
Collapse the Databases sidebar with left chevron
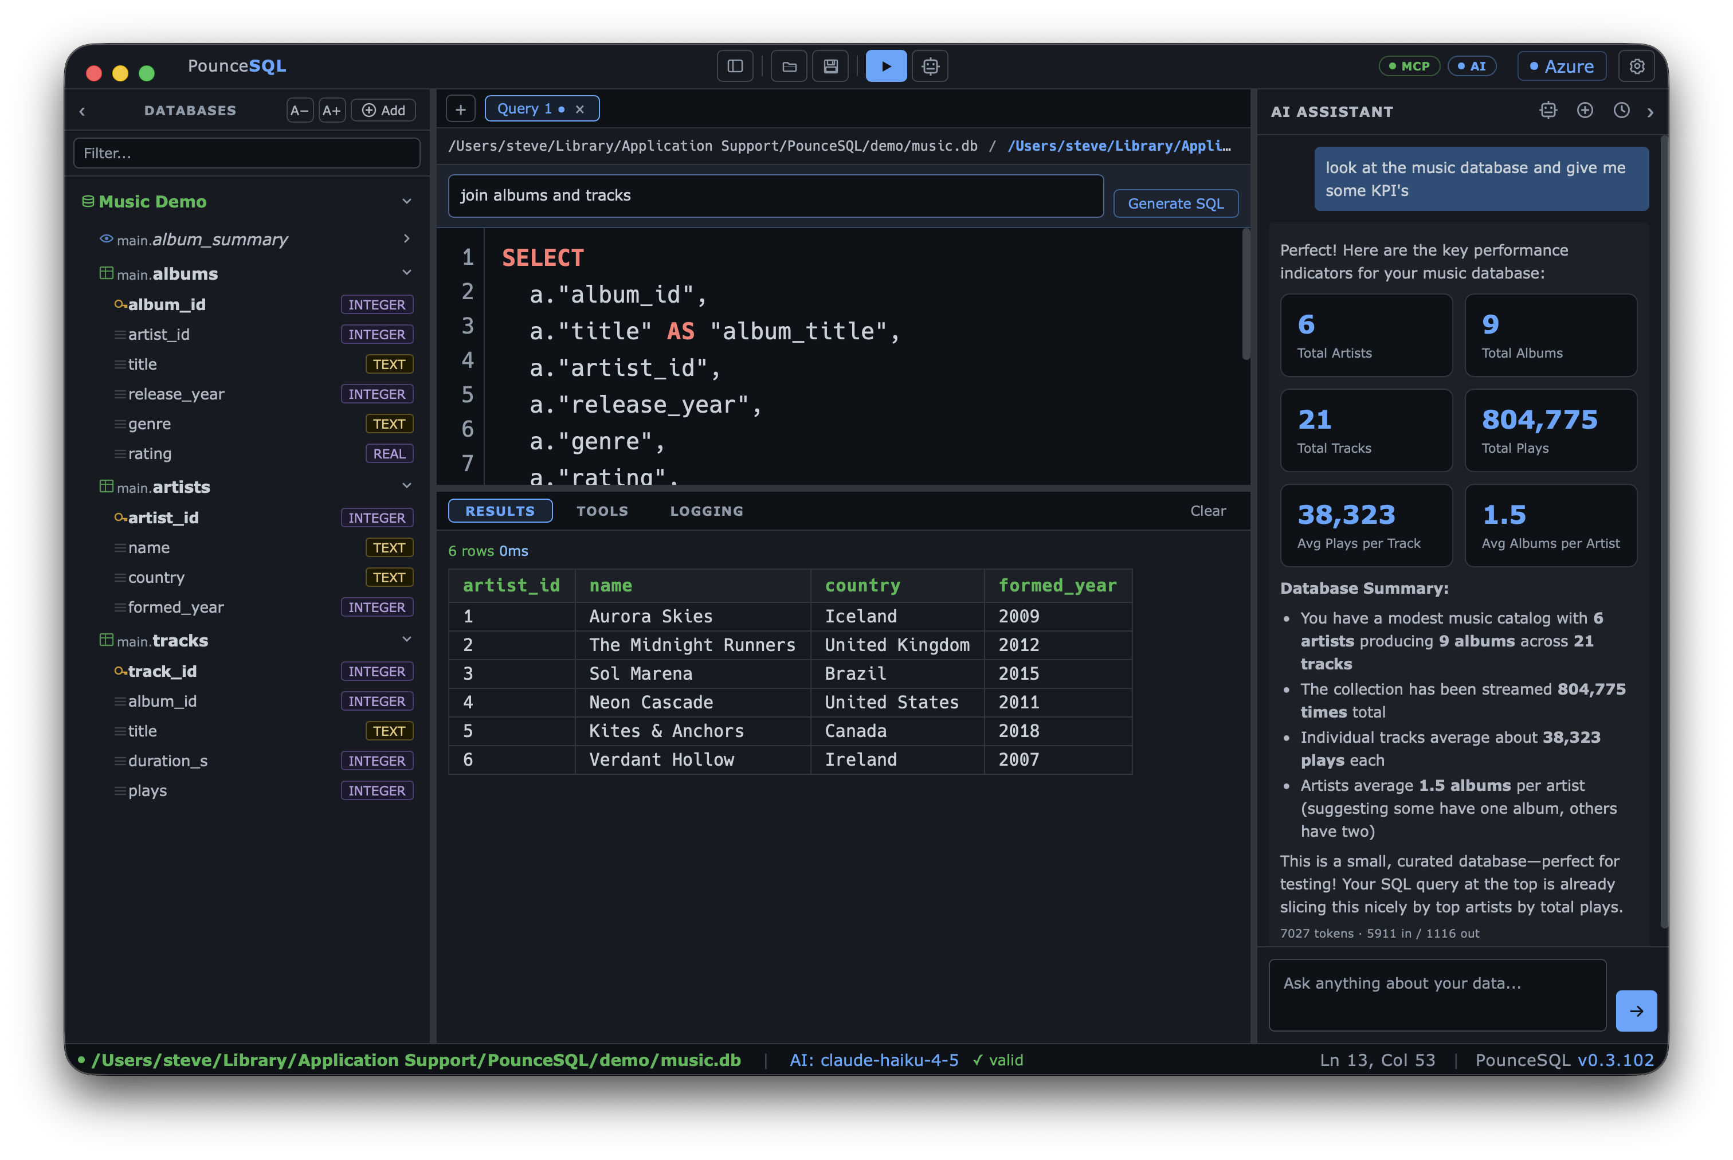coord(82,111)
